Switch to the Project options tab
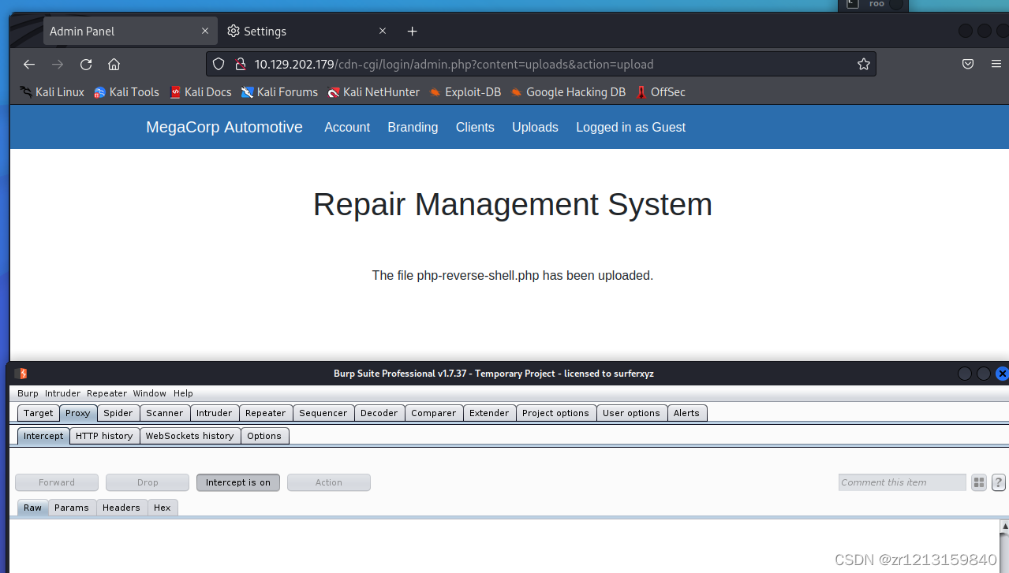 pyautogui.click(x=555, y=413)
